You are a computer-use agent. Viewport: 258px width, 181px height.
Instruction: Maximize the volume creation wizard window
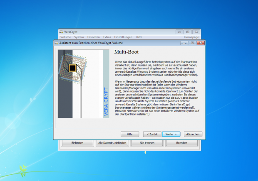tap(192, 43)
